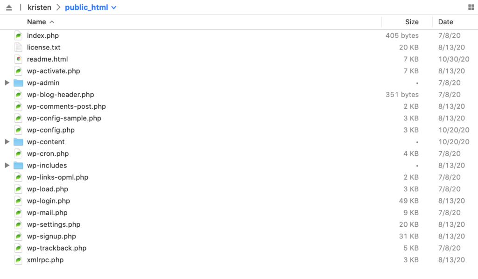Screen dimensions: 478x279
Task: Select the wp-links-opml.php file name
Action: 57,177
